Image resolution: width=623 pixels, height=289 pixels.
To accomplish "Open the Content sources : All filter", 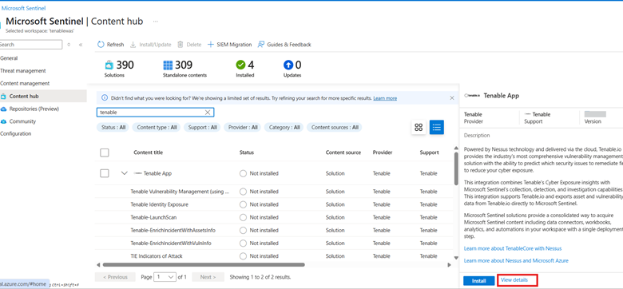I will click(335, 128).
